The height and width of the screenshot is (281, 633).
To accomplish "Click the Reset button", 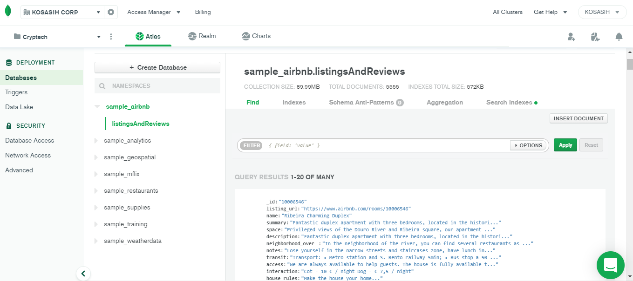I will pos(592,145).
